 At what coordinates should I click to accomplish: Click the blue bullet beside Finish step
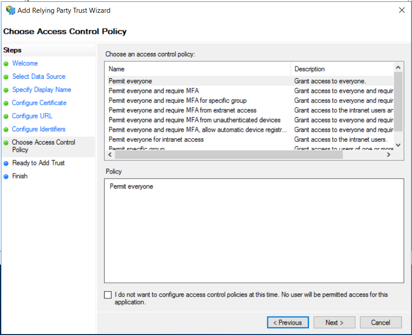[x=6, y=176]
